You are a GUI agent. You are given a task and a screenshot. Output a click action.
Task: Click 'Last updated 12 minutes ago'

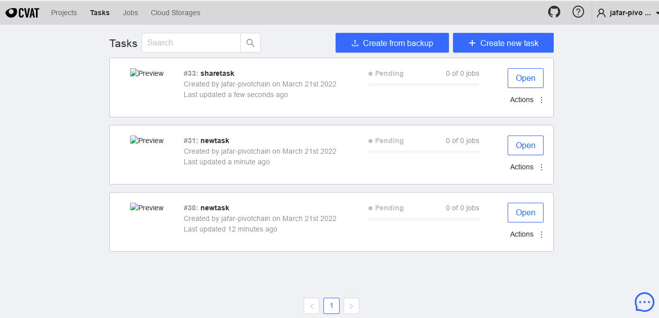230,229
